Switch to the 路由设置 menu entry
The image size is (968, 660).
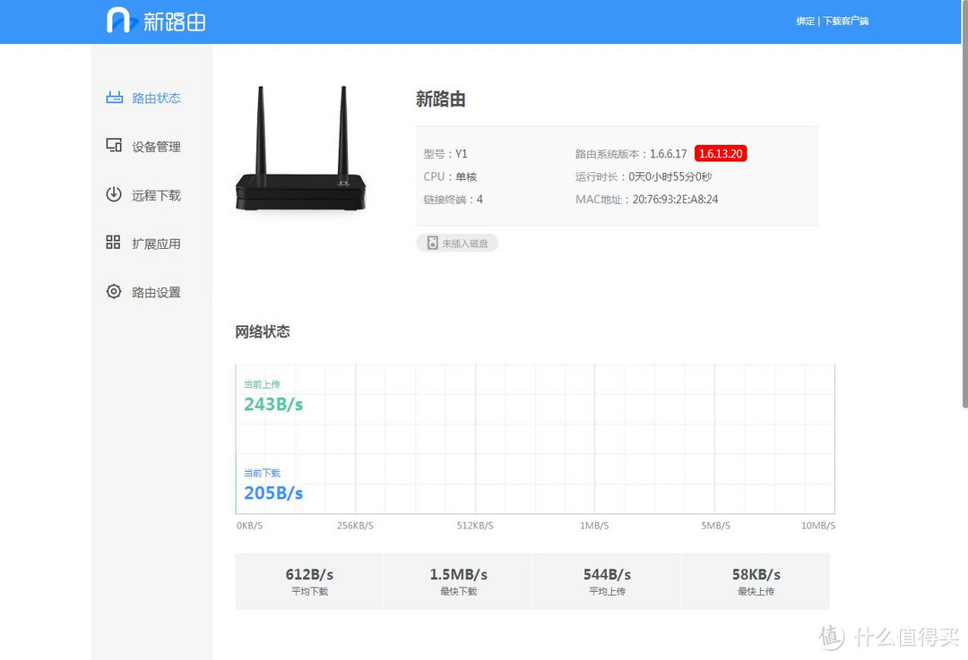coord(157,291)
